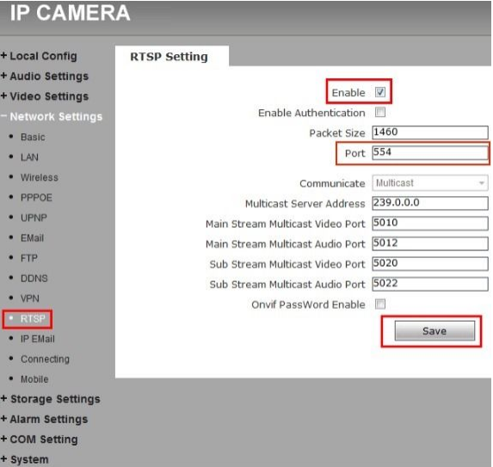Image resolution: width=493 pixels, height=467 pixels.
Task: Open the EMail settings page
Action: point(32,238)
